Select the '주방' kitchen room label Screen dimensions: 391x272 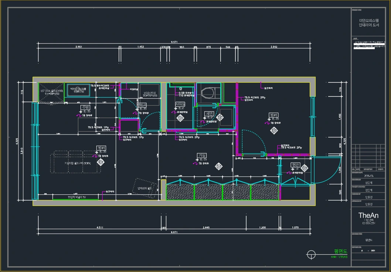[x=85, y=107]
